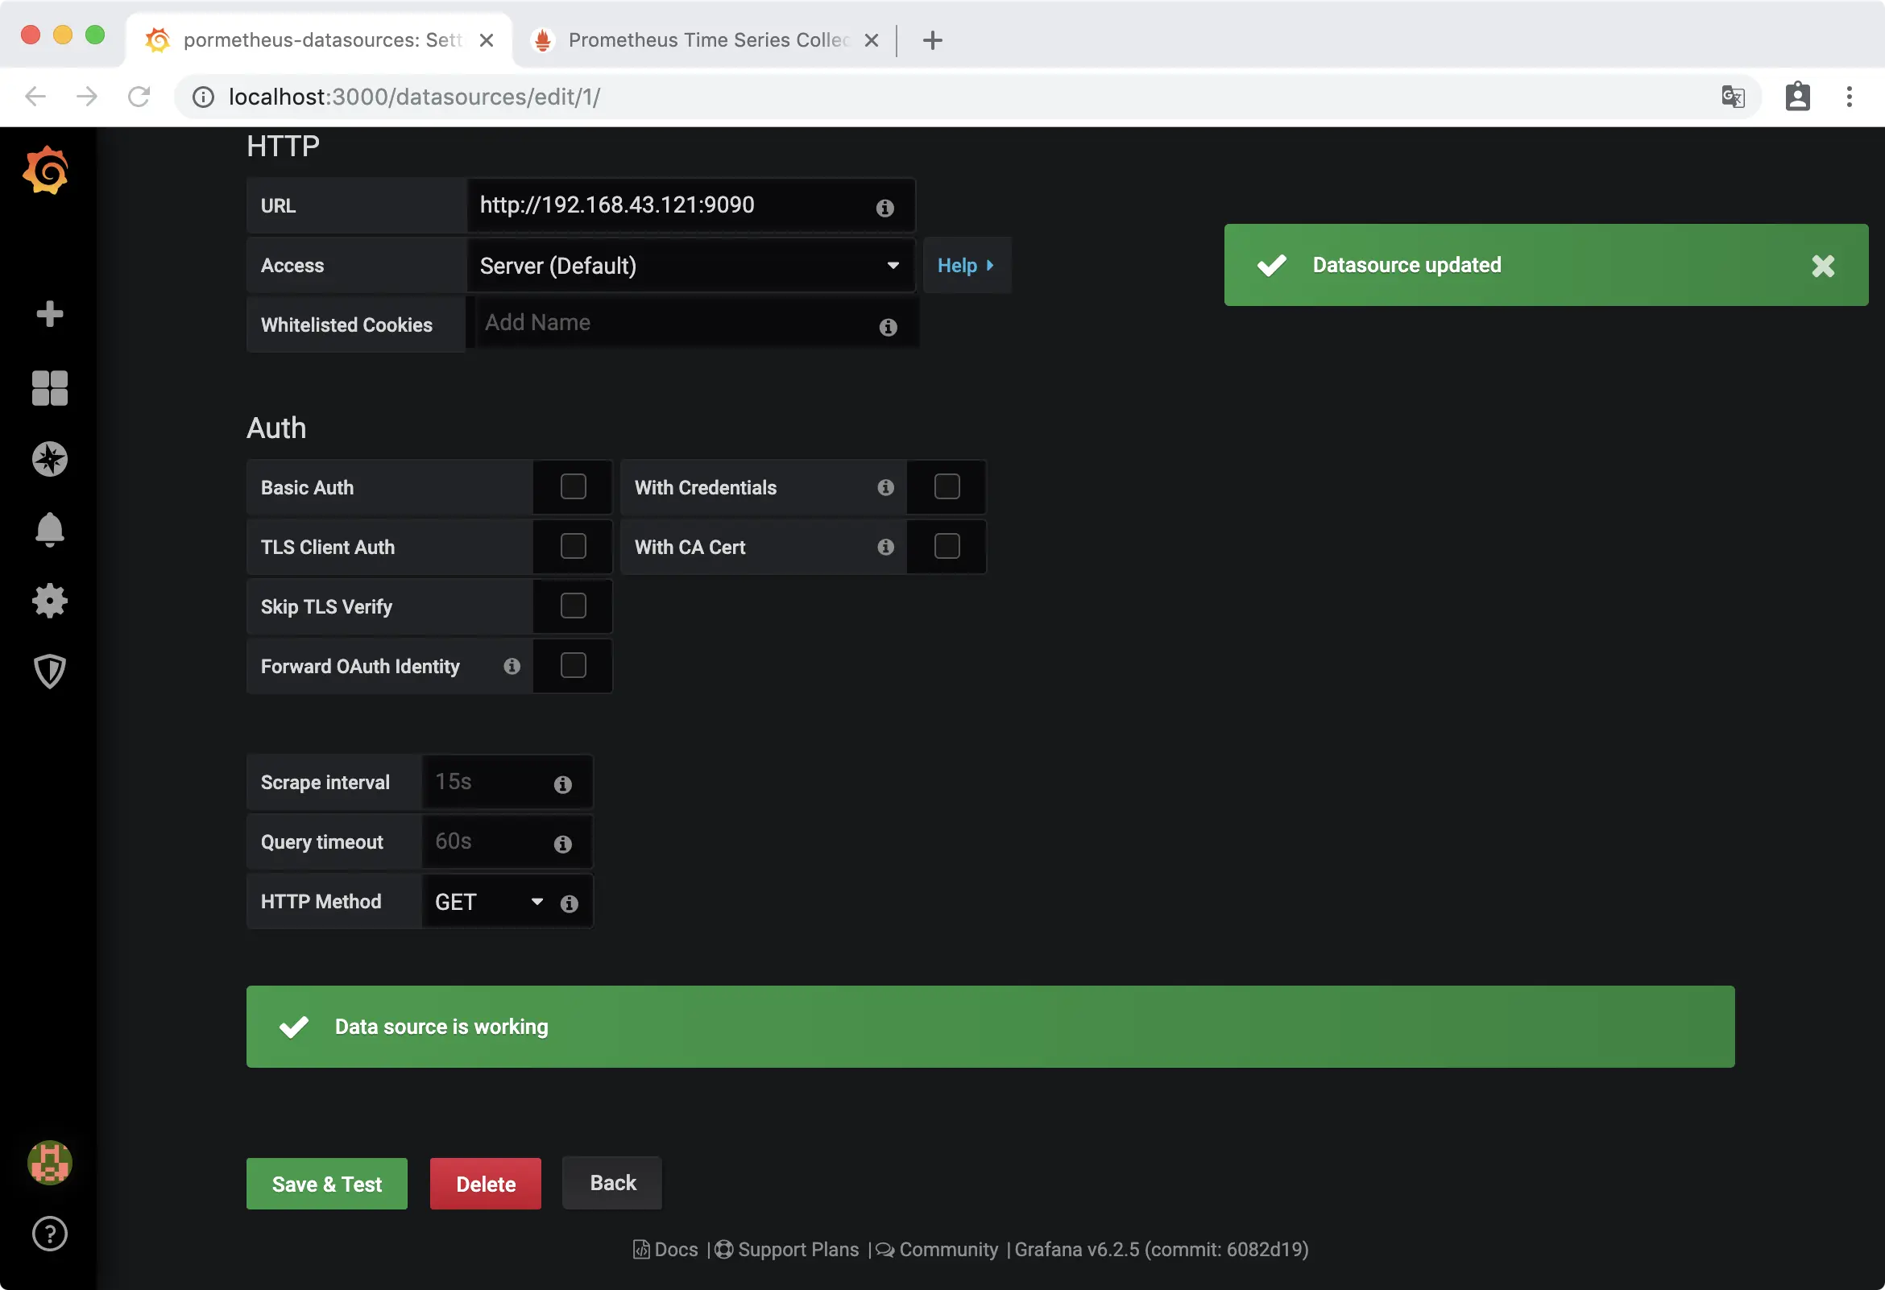Click the HTTP section heading

click(x=283, y=146)
